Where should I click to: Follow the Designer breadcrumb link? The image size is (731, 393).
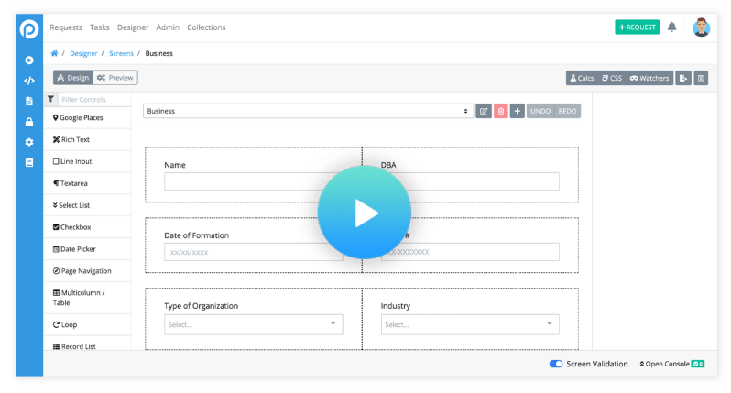pos(83,53)
